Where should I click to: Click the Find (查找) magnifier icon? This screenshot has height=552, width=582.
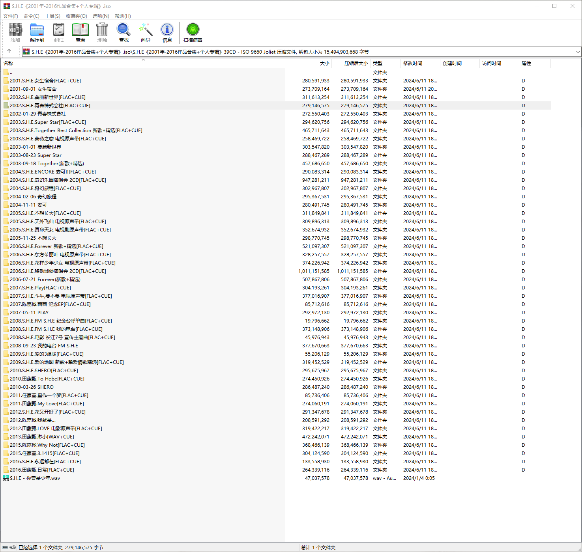124,30
